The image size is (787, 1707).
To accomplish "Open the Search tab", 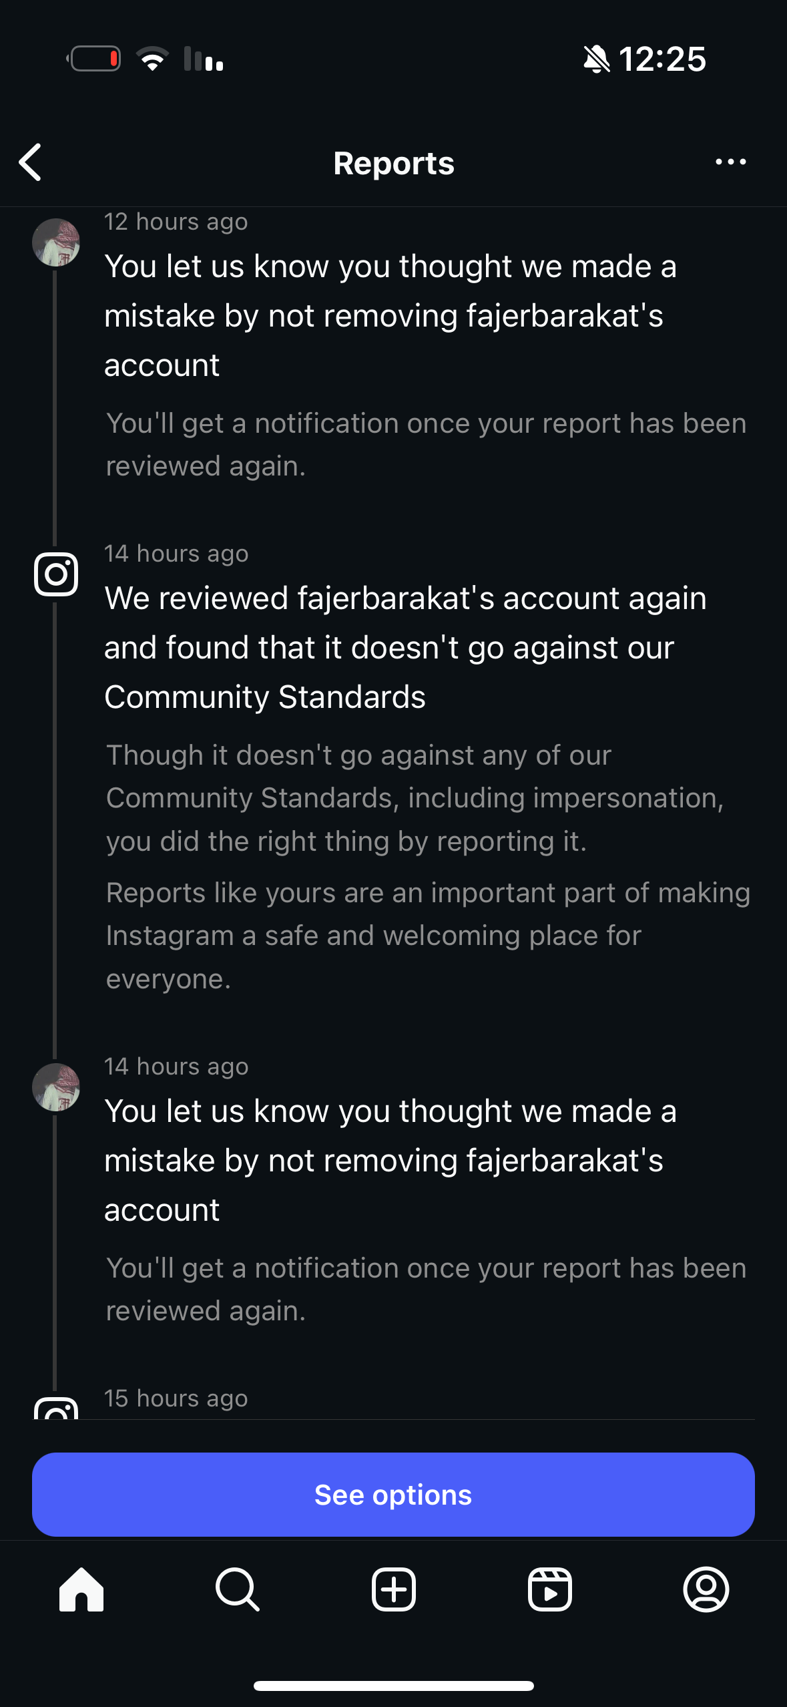I will (237, 1589).
